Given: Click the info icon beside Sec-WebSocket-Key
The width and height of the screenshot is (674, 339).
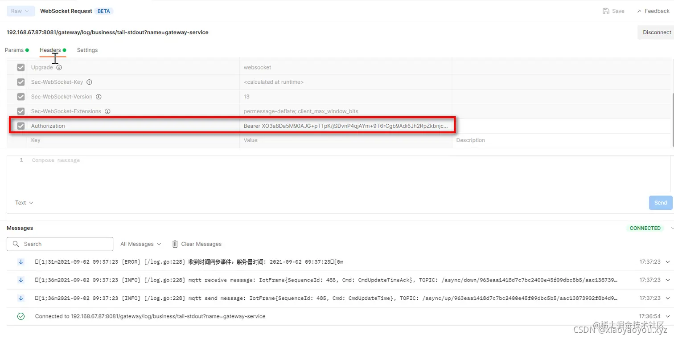Looking at the screenshot, I should (x=89, y=82).
